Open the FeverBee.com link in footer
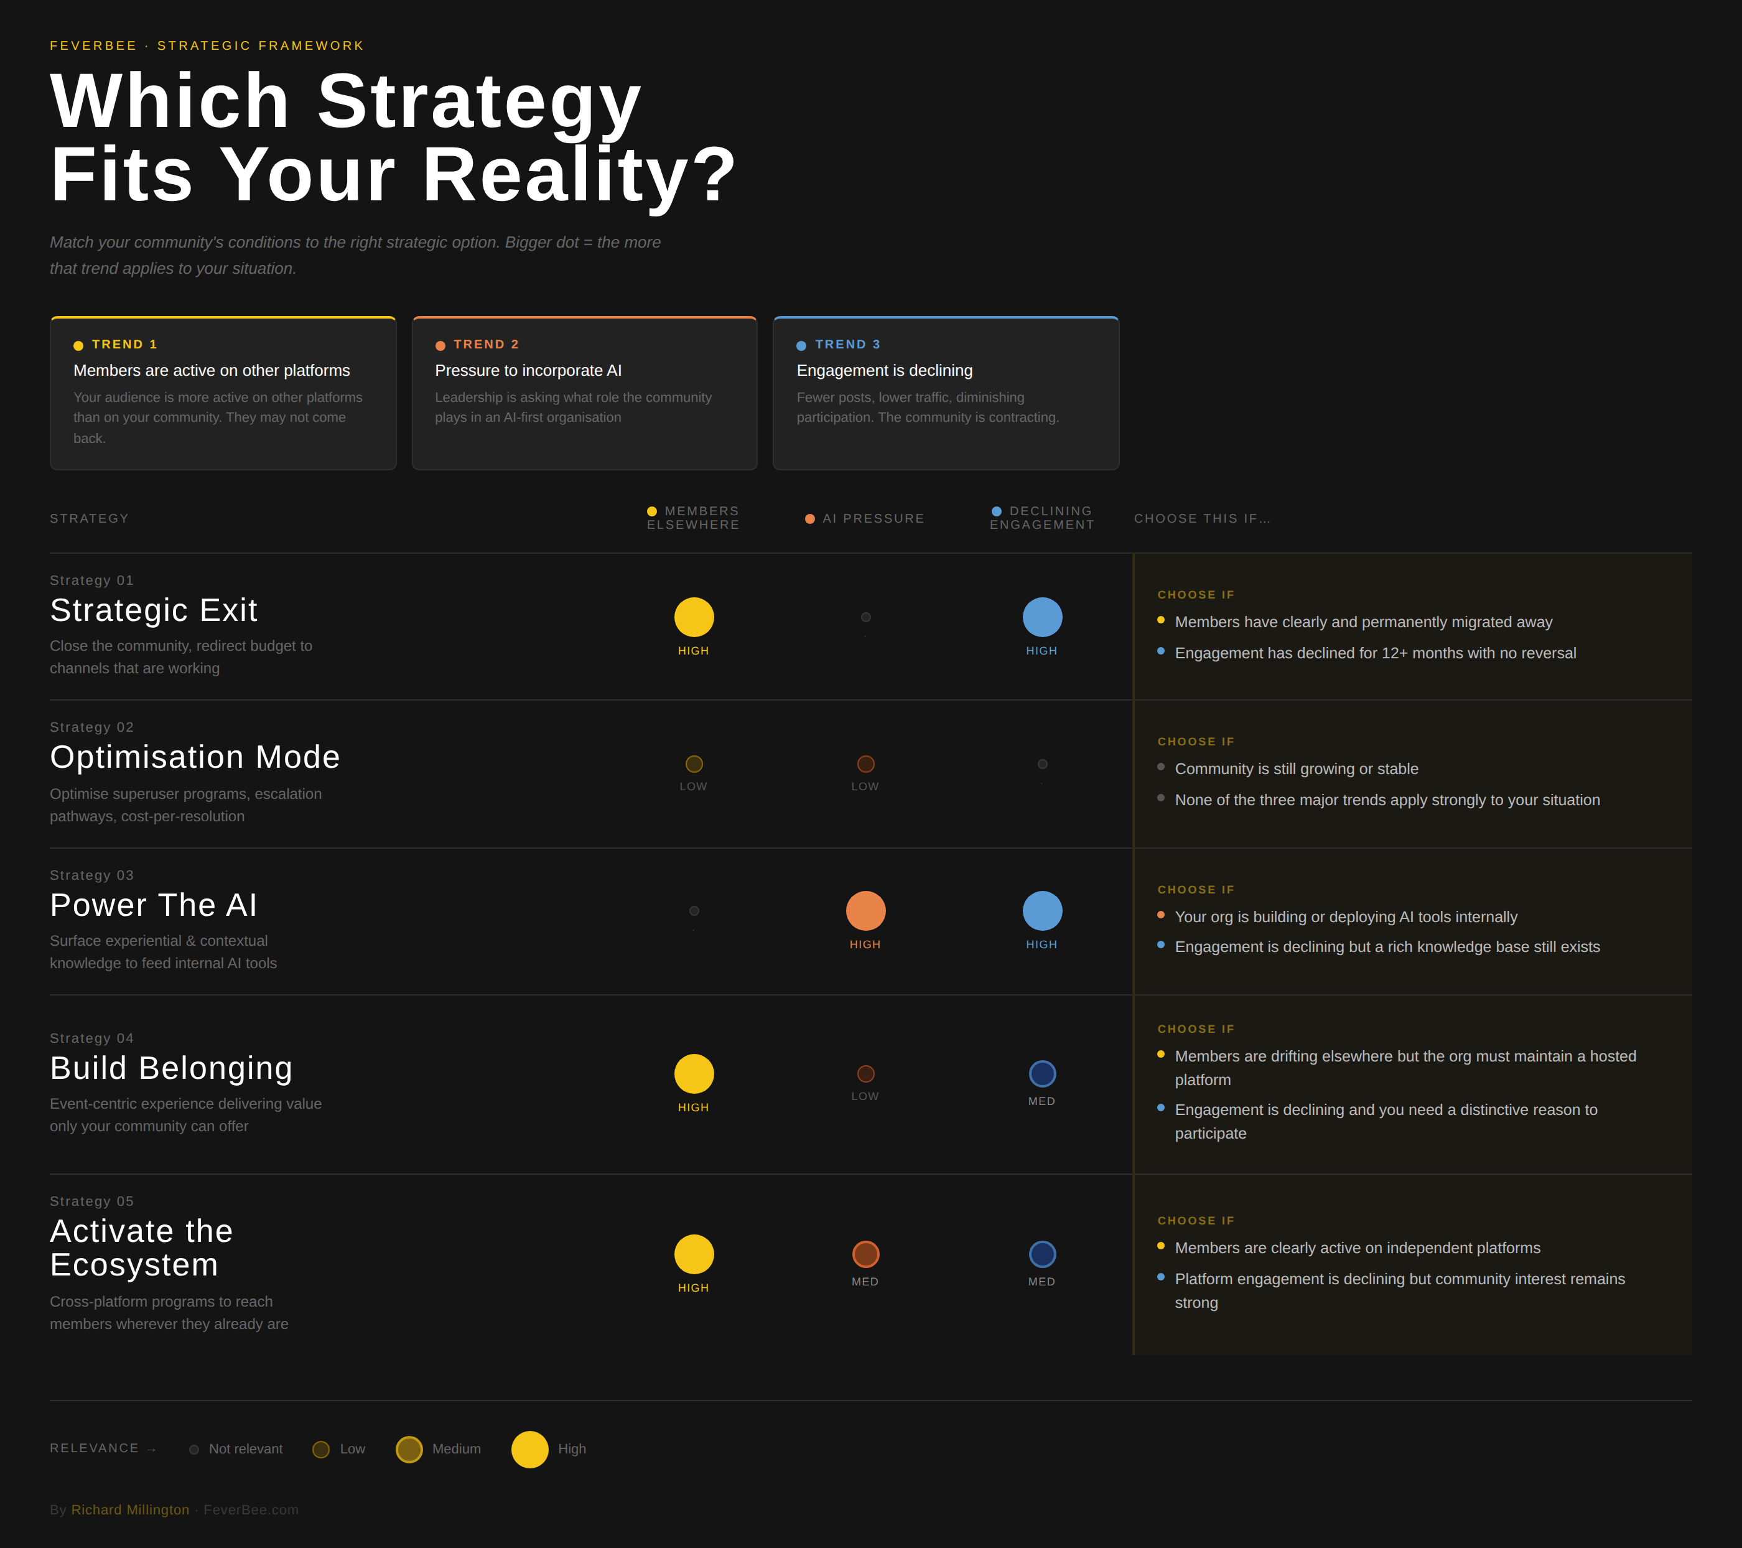Viewport: 1742px width, 1548px height. pyautogui.click(x=251, y=1509)
